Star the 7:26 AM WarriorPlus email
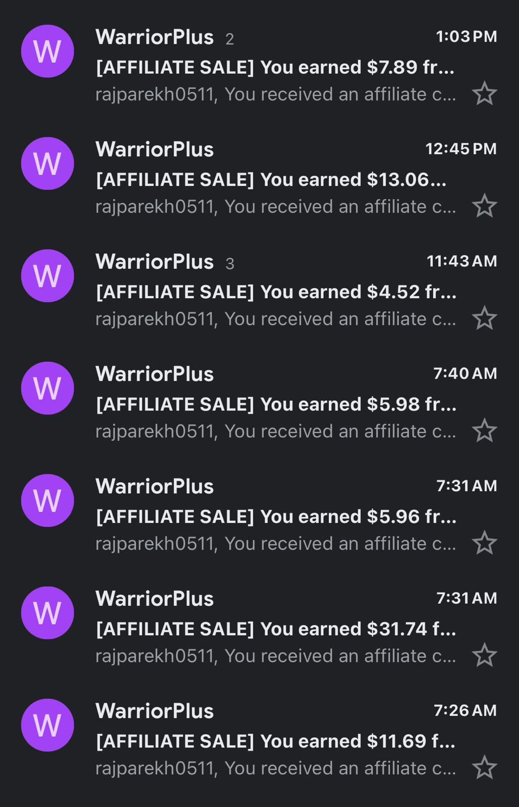 484,768
